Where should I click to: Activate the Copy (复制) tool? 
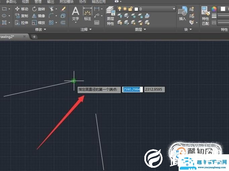[21, 16]
